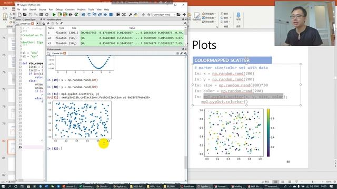Viewport: 337px width, 189px height.
Task: Search variables magnifier in Variable explorer
Action: [x=185, y=23]
